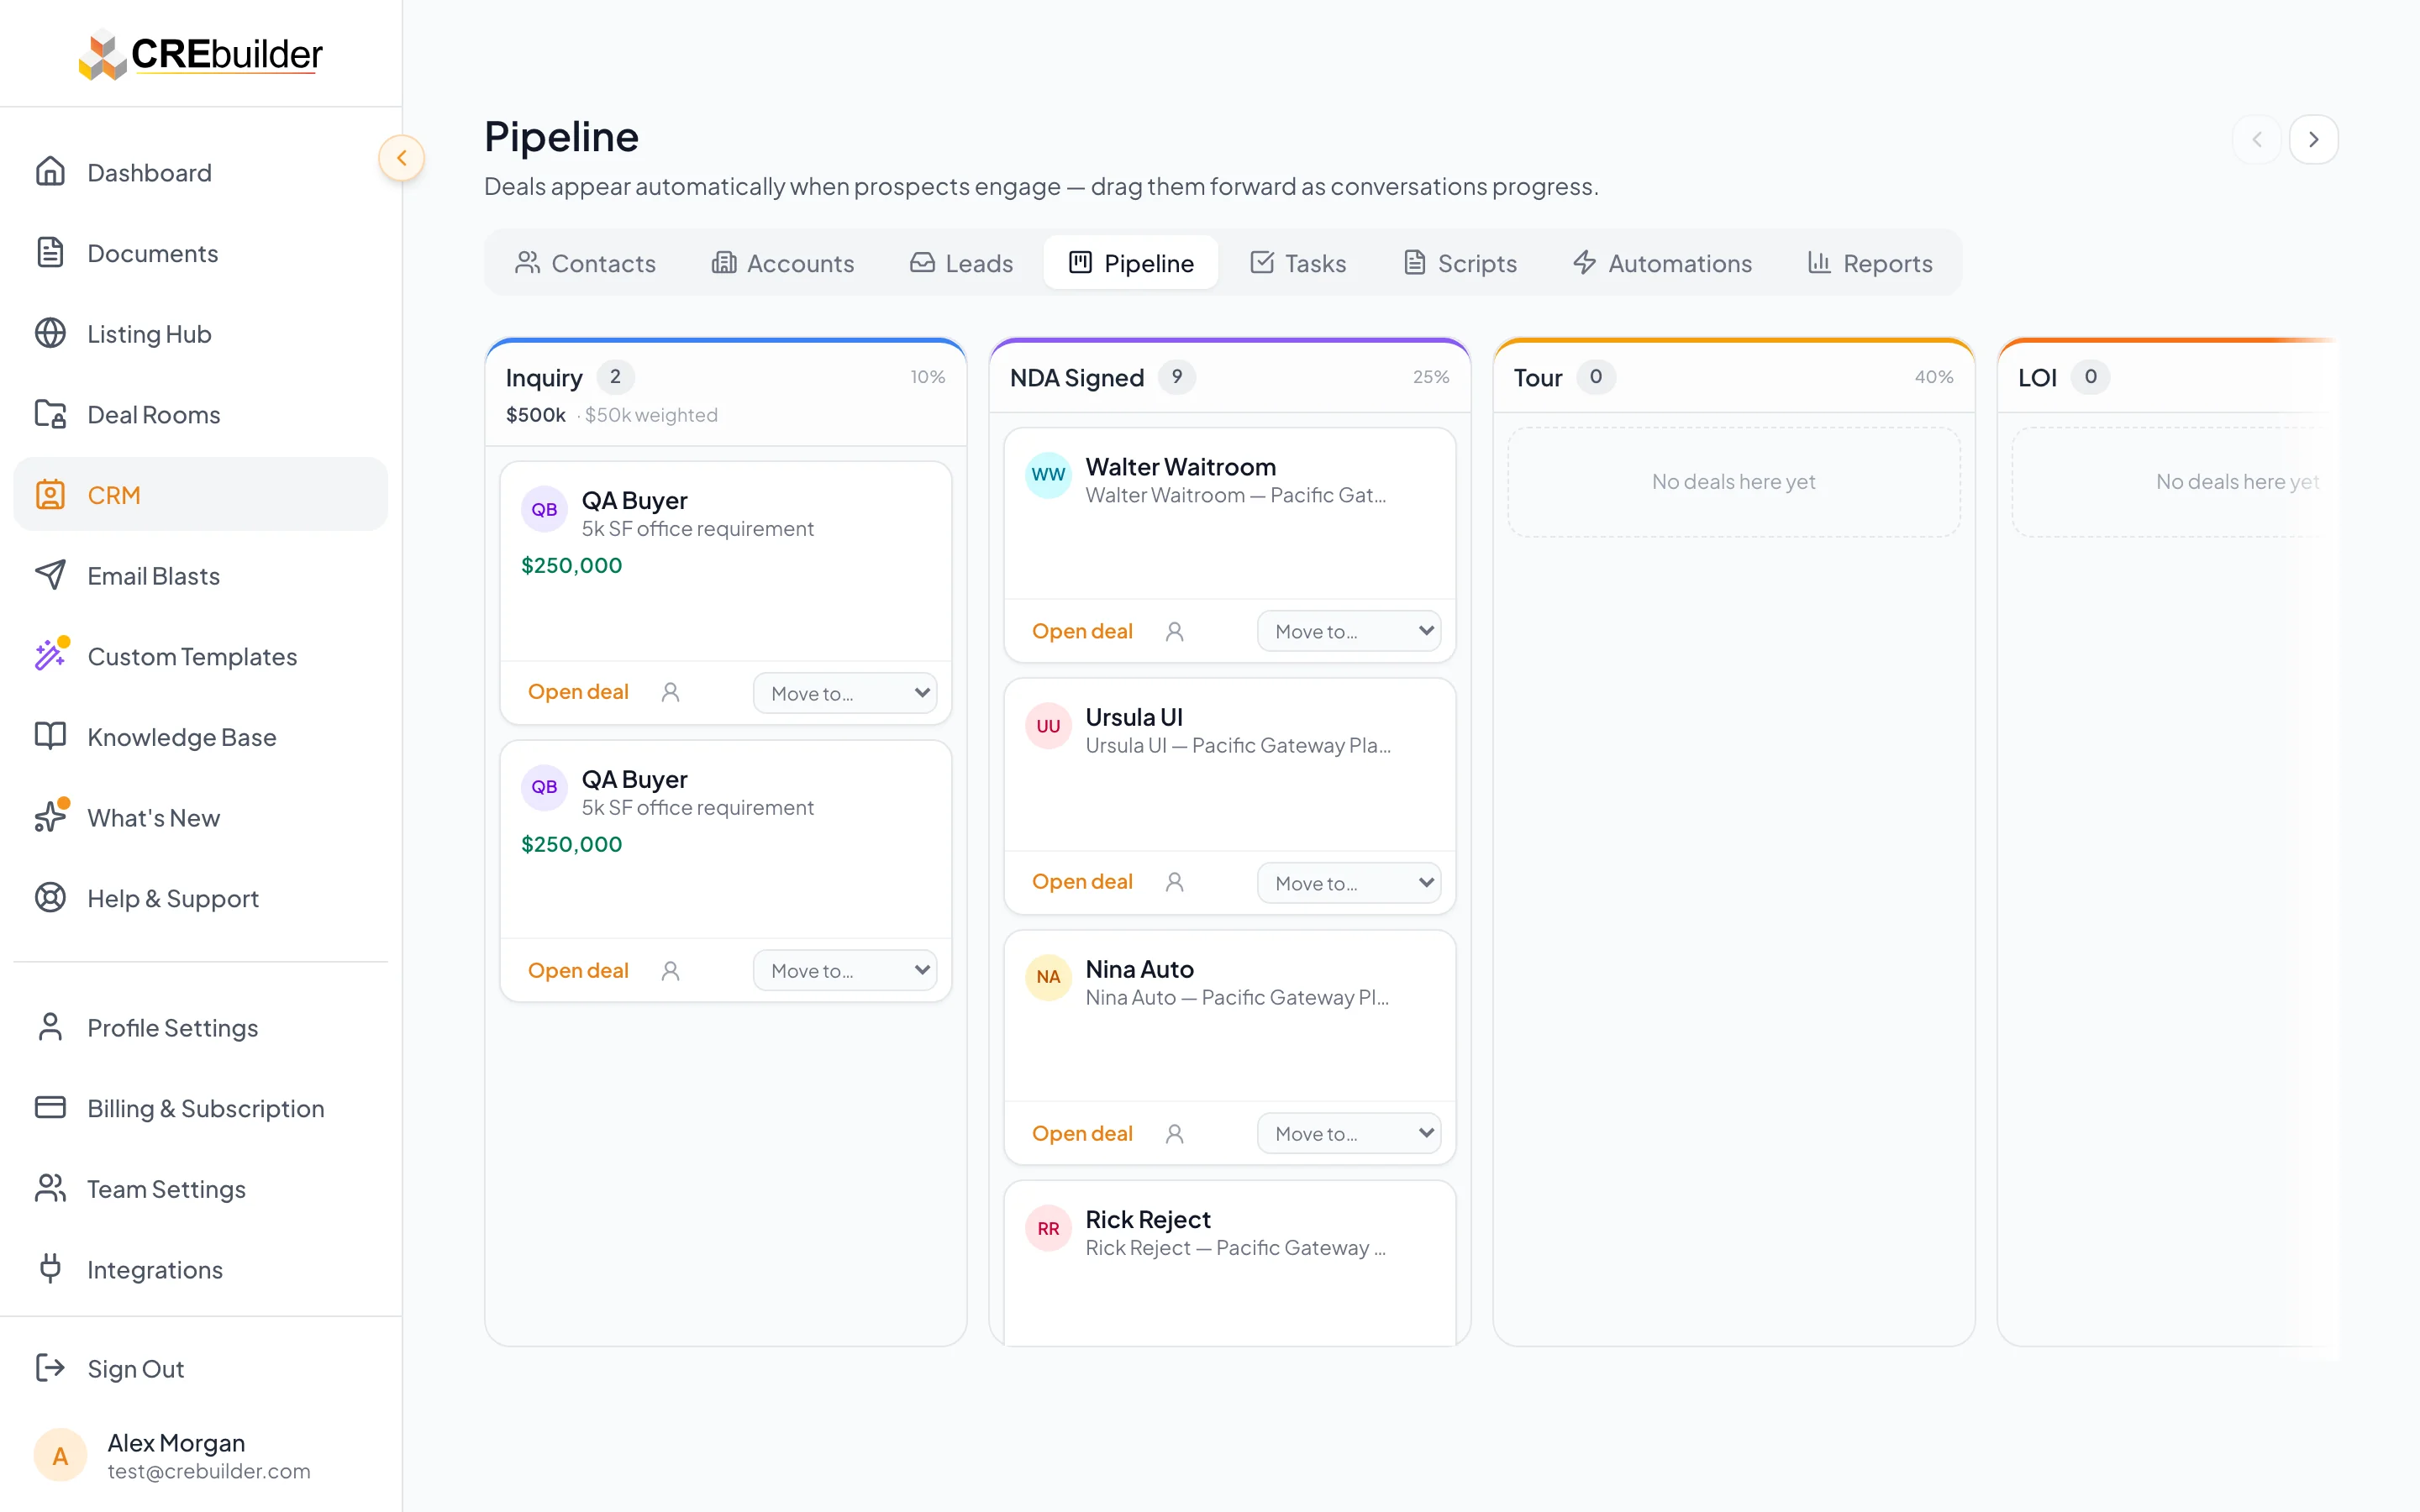
Task: Click the assign person icon on Nina Auto
Action: (1175, 1133)
